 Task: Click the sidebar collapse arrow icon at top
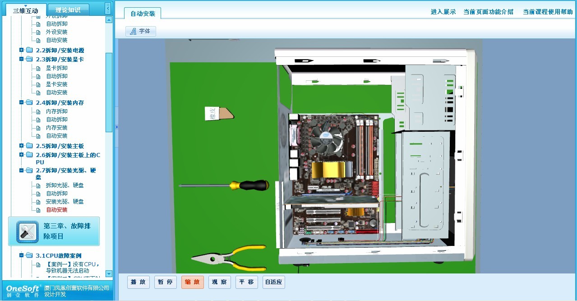click(x=107, y=8)
